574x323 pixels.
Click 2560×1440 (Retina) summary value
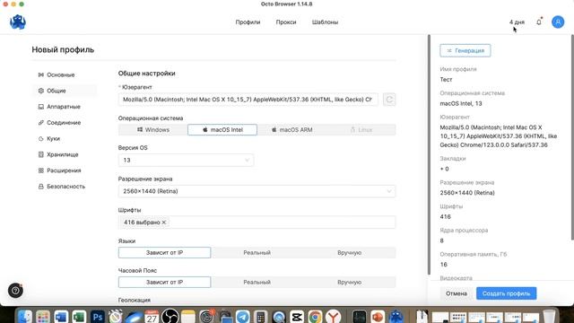tap(467, 193)
